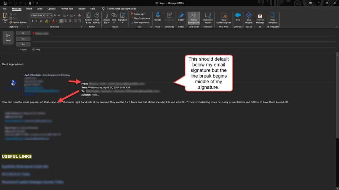Viewport: 339px width, 190px height.
Task: Click the To recipients button
Action: 23,33
